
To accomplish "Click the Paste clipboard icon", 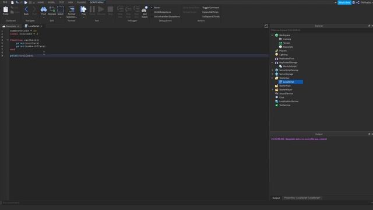I will (x=5, y=10).
